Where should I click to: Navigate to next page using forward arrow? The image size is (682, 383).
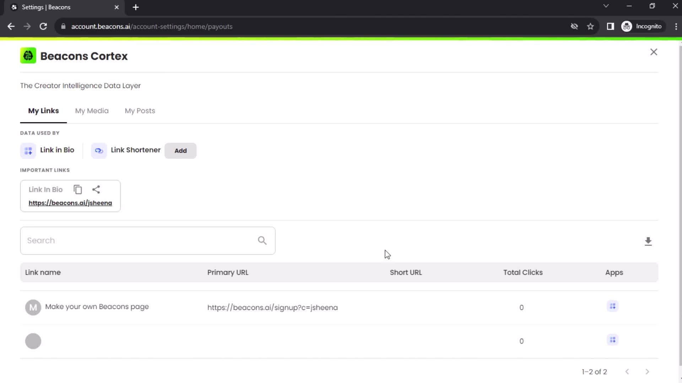(x=648, y=371)
